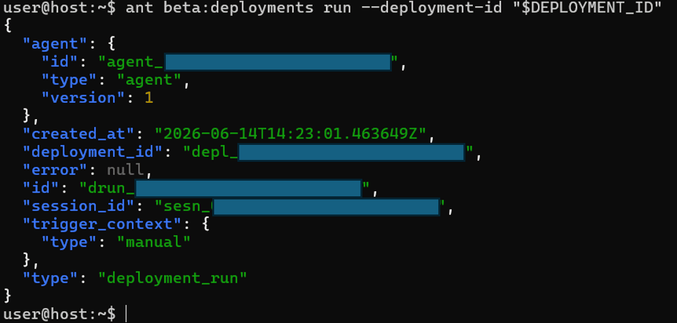
Task: Click the "ant" command name
Action: [139, 8]
